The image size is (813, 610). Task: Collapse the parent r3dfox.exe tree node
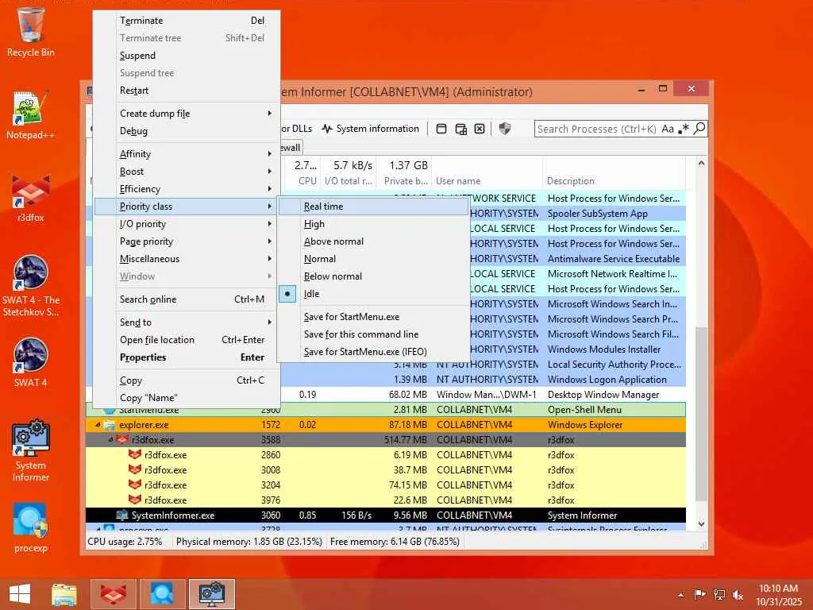[x=110, y=440]
